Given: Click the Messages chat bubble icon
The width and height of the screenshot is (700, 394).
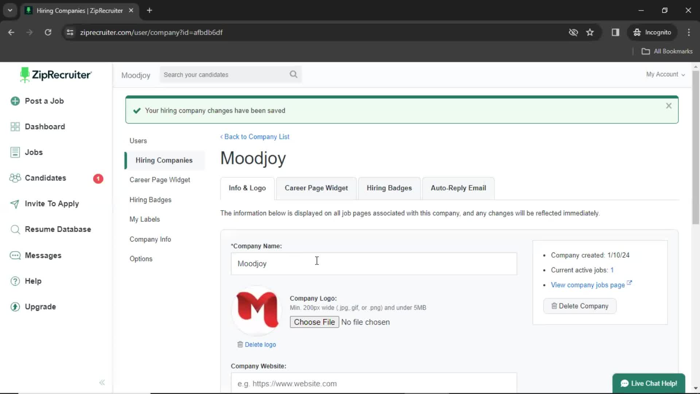Looking at the screenshot, I should pos(15,255).
